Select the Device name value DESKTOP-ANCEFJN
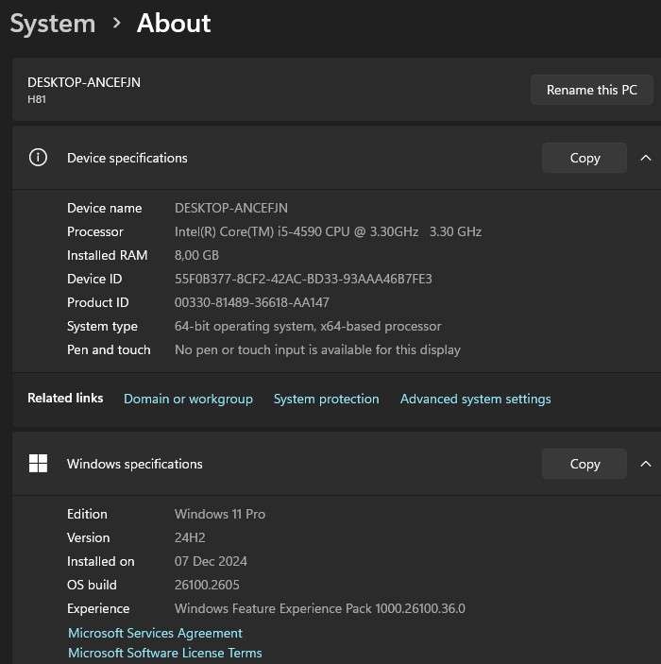 click(x=231, y=208)
